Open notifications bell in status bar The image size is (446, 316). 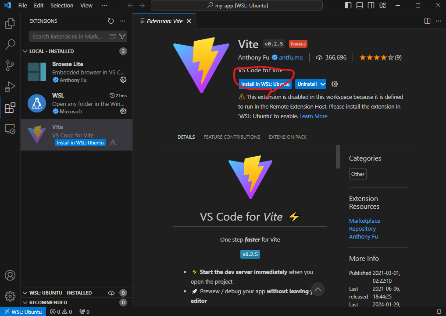click(x=439, y=312)
